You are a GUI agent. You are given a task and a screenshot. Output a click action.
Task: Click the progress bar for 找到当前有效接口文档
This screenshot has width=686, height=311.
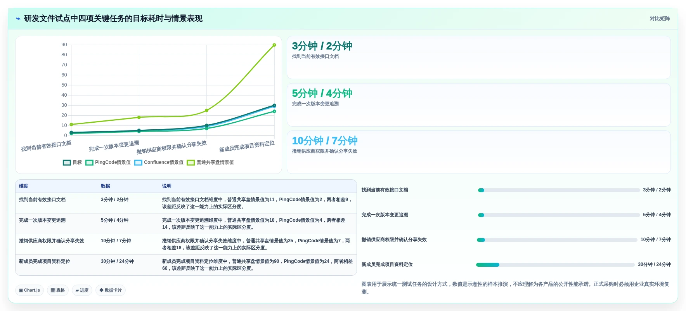click(x=559, y=190)
